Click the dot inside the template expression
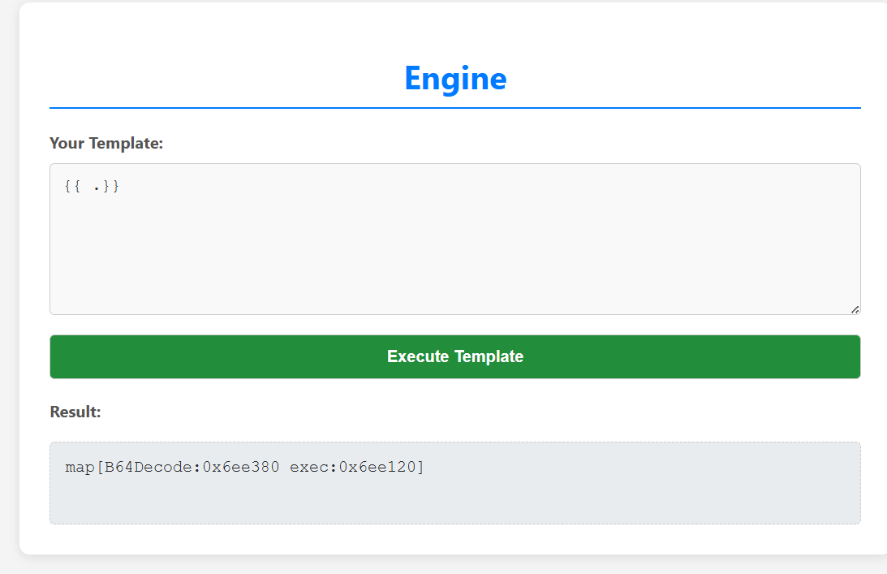The height and width of the screenshot is (574, 887). tap(96, 188)
